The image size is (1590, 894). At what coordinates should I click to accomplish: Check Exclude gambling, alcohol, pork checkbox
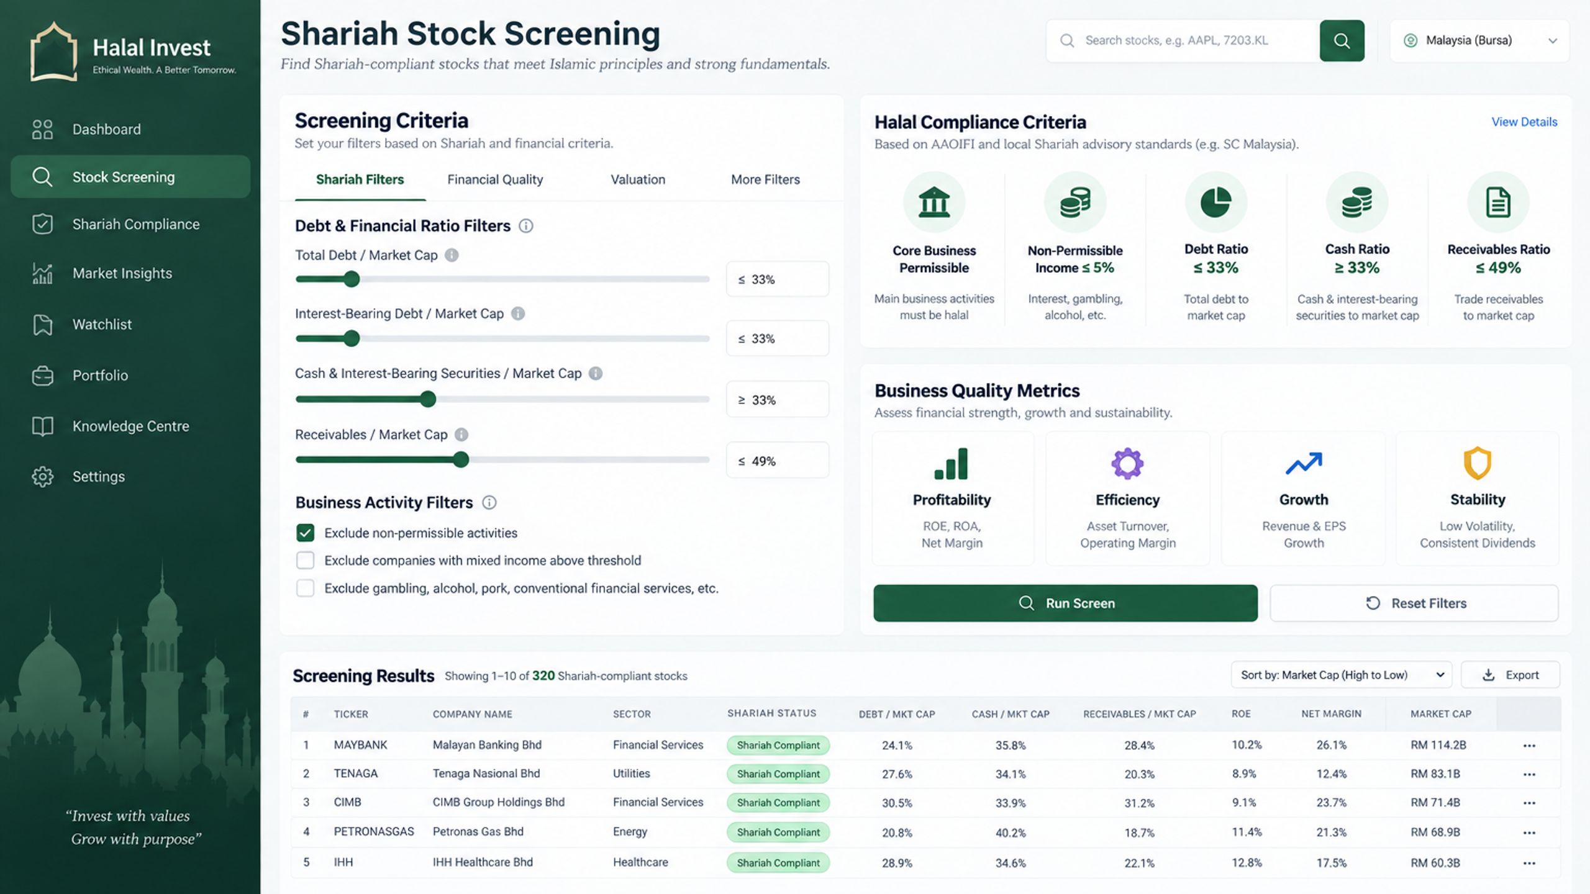coord(305,588)
